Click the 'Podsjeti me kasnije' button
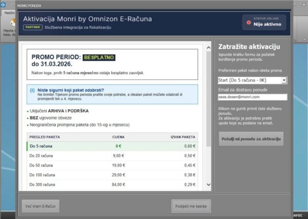The height and width of the screenshot is (219, 308). click(191, 206)
